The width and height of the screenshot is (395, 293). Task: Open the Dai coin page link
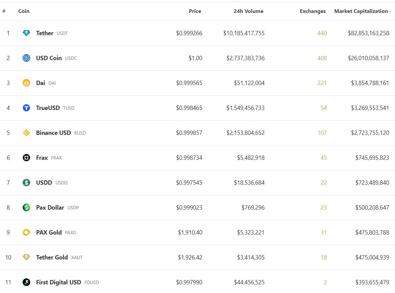(x=41, y=83)
